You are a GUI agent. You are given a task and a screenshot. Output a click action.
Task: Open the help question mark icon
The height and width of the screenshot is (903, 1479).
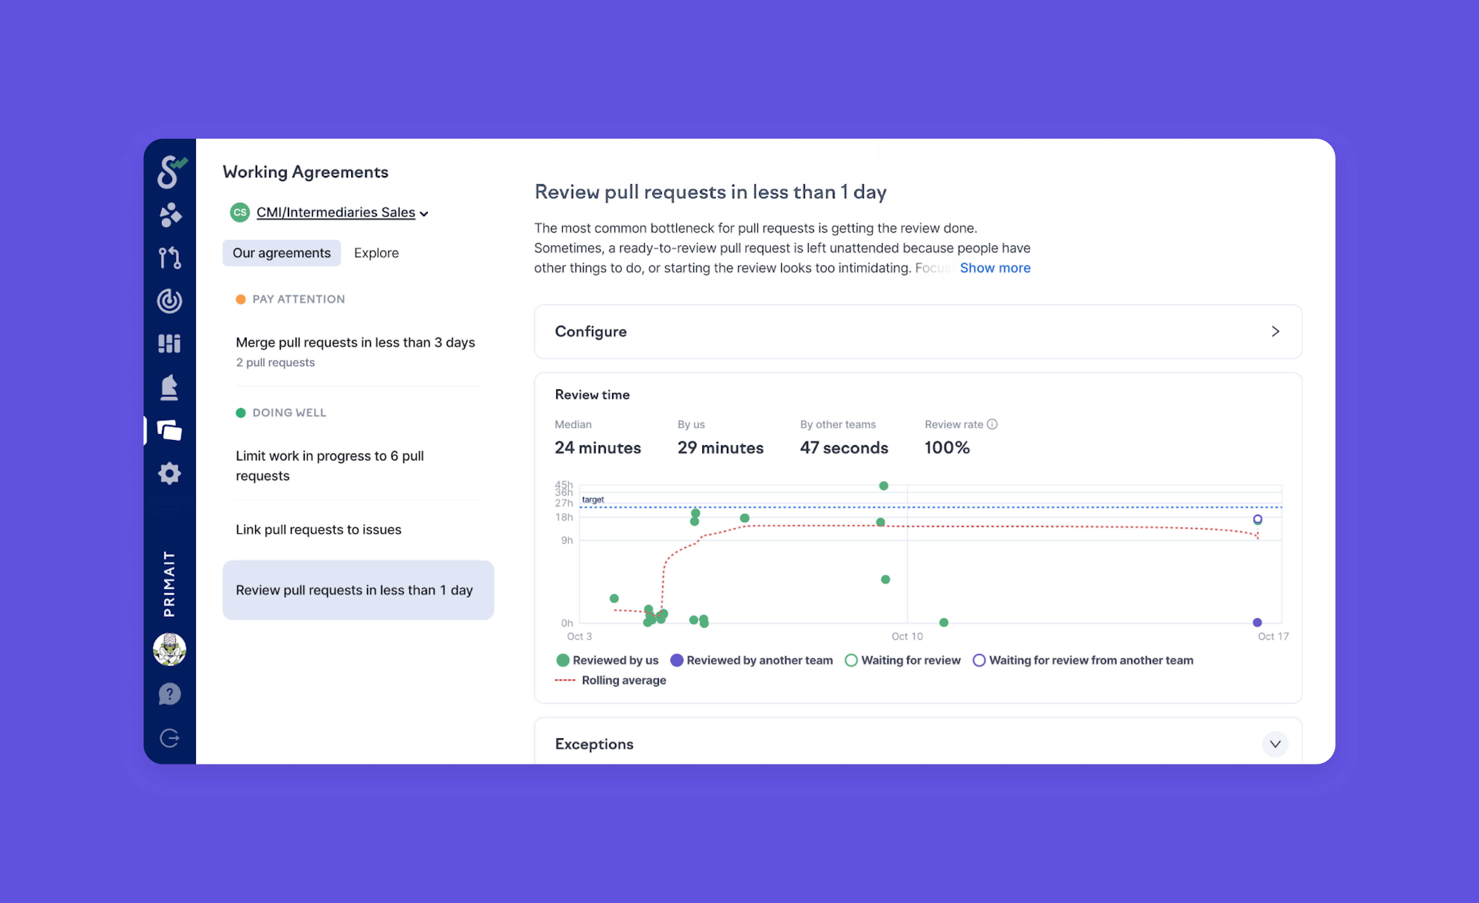click(170, 694)
